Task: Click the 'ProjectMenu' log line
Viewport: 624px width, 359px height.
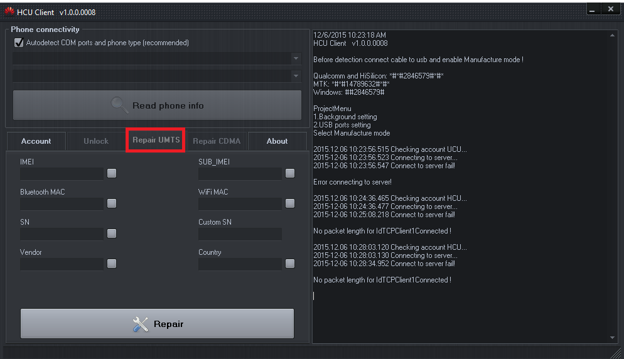Action: click(x=332, y=108)
